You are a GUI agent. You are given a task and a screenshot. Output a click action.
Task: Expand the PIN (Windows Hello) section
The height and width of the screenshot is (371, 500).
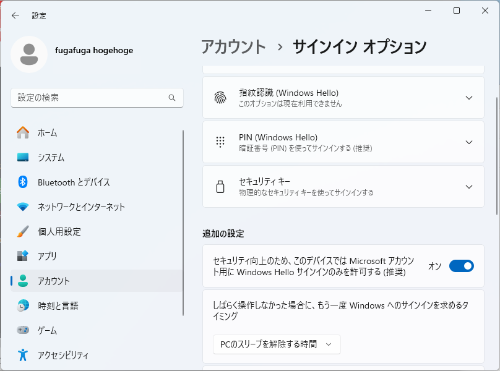coord(343,142)
